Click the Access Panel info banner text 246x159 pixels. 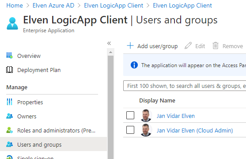tap(193, 65)
